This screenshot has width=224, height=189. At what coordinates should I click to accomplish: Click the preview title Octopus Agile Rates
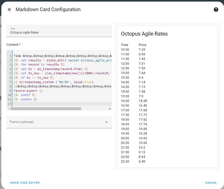pos(144,34)
